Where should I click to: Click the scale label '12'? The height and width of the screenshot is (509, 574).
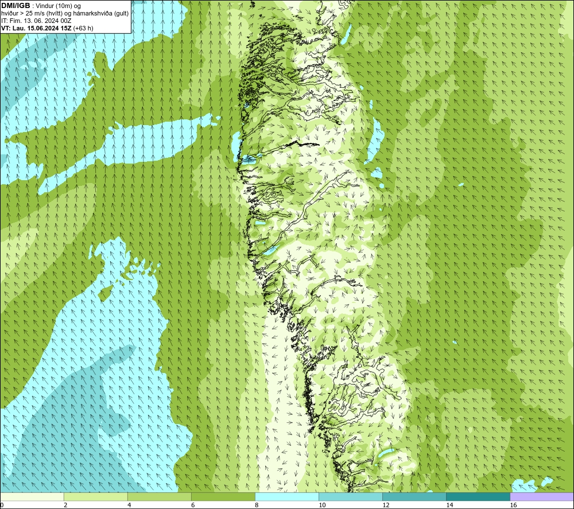tap(386, 505)
